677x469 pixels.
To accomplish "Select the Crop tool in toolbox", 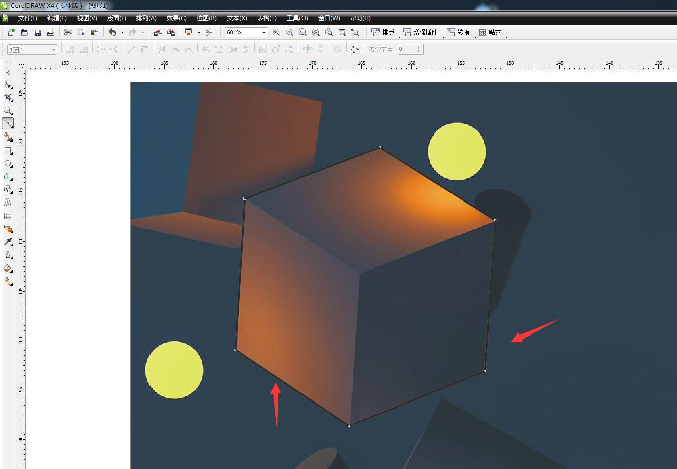I will (8, 97).
